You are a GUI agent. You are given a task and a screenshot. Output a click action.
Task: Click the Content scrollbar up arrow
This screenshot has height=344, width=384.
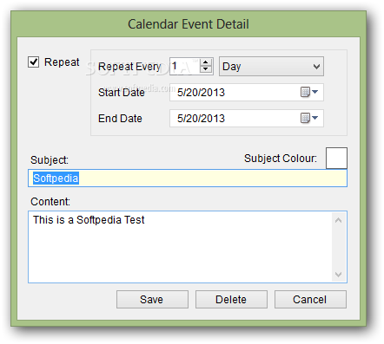(338, 220)
